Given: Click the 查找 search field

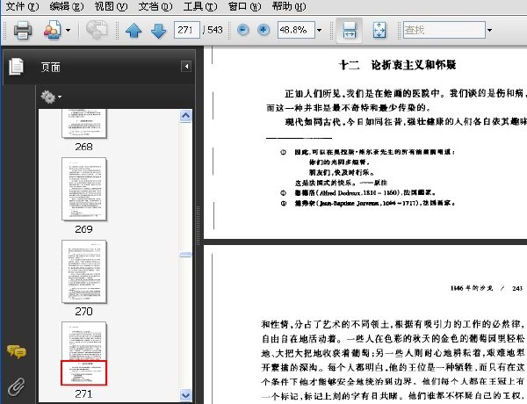Looking at the screenshot, I should [444, 30].
